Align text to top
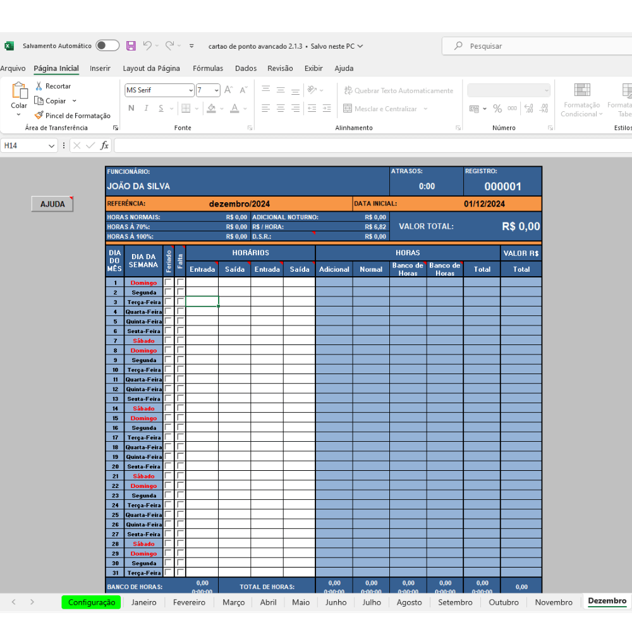Image resolution: width=632 pixels, height=632 pixels. (x=265, y=90)
